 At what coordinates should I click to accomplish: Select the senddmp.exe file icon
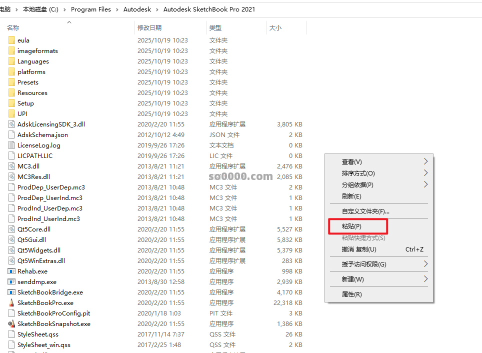pos(11,281)
